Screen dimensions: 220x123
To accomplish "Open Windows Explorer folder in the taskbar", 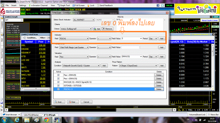I will [27, 120].
